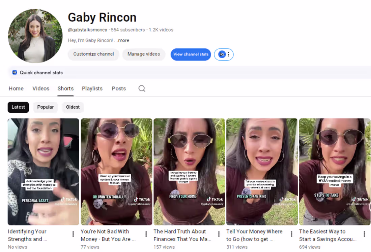The height and width of the screenshot is (252, 371).
Task: Click the 'No views' label
Action: 18,247
